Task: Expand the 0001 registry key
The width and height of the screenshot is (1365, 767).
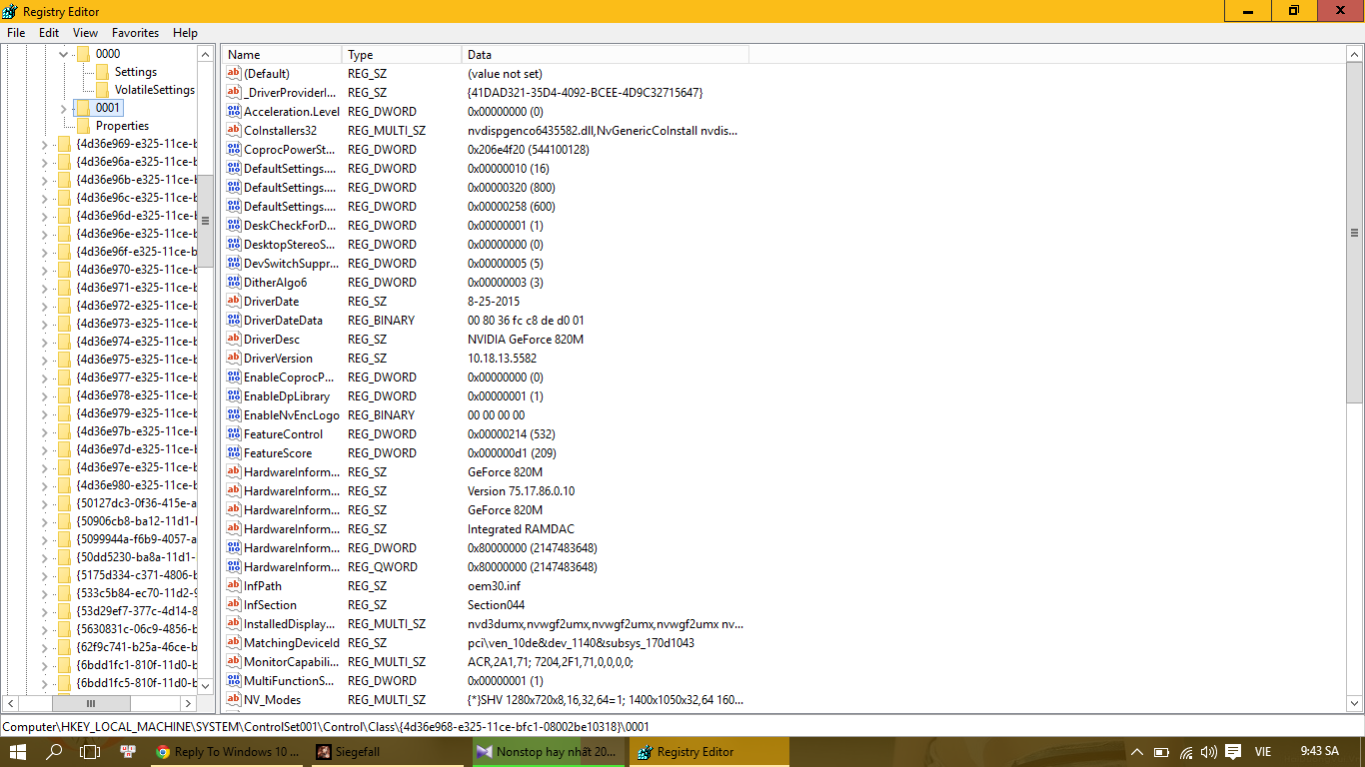Action: click(64, 108)
